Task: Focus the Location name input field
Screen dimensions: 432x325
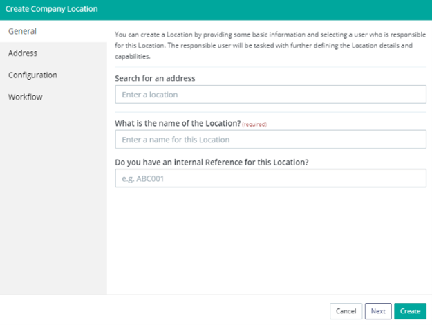Action: point(270,140)
